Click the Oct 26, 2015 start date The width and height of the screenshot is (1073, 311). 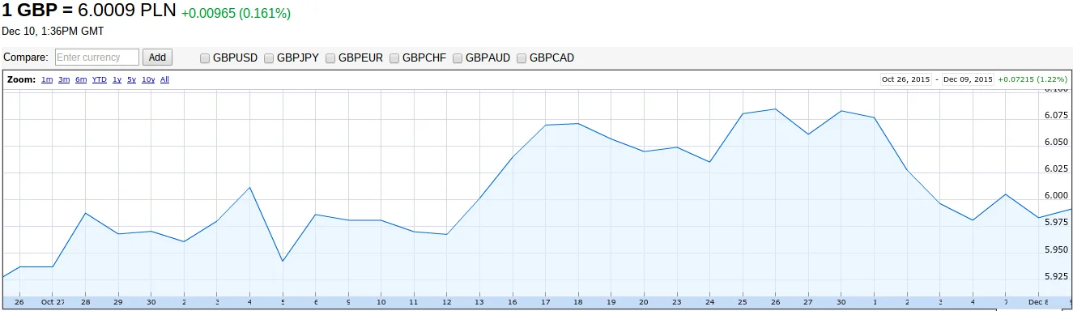coord(905,80)
